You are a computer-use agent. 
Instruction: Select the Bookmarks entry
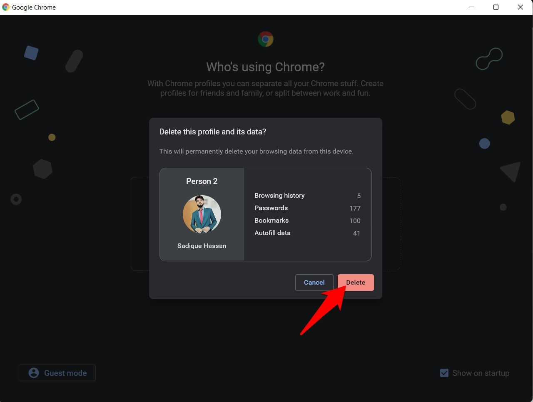[x=271, y=221]
